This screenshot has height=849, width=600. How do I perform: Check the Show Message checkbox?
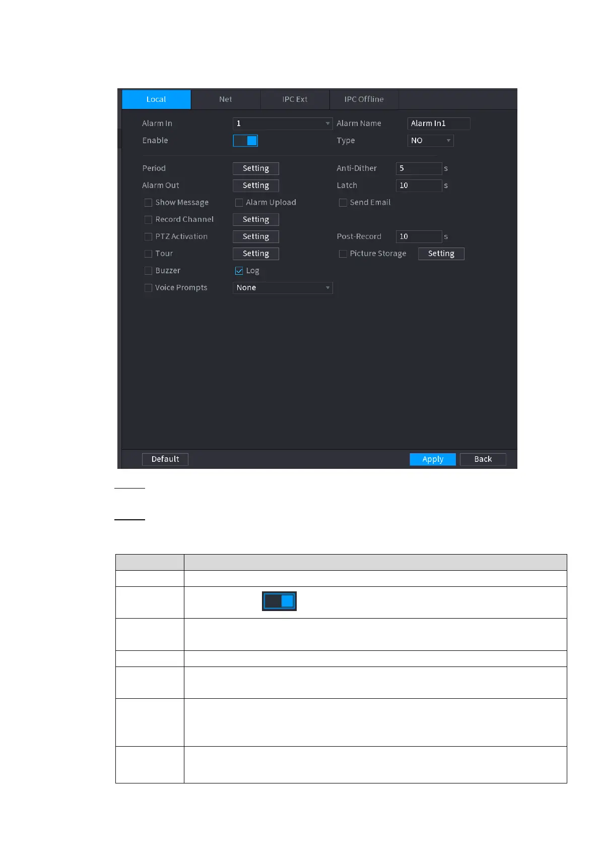pos(148,203)
